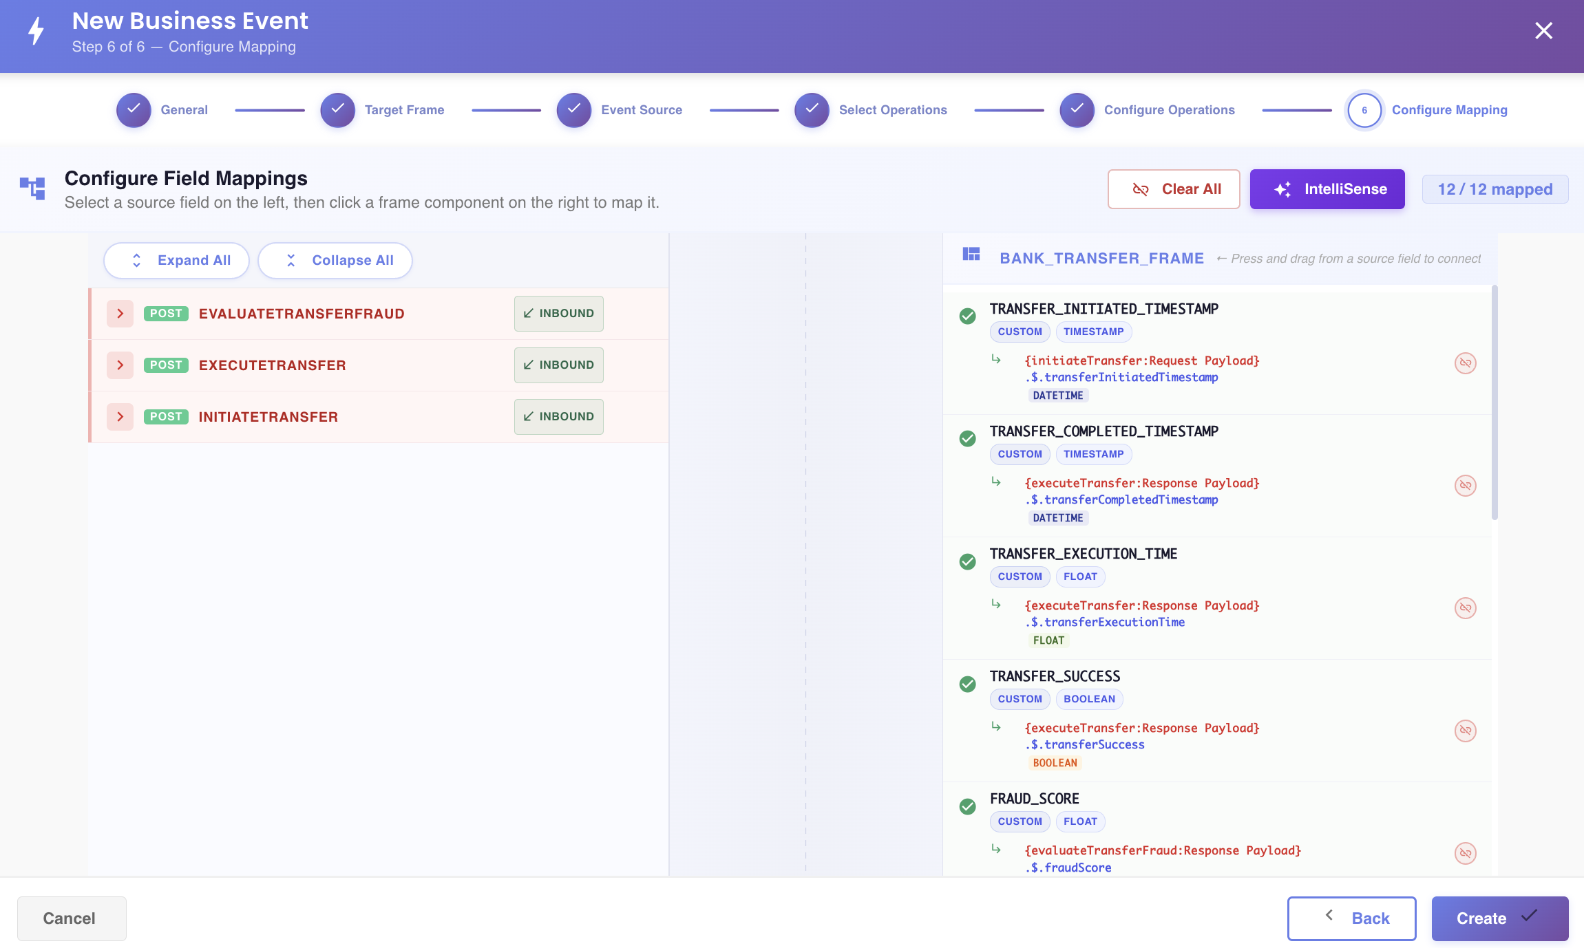Screen dimensions: 1584x948
Task: Cancel the business event wizard
Action: [72, 918]
